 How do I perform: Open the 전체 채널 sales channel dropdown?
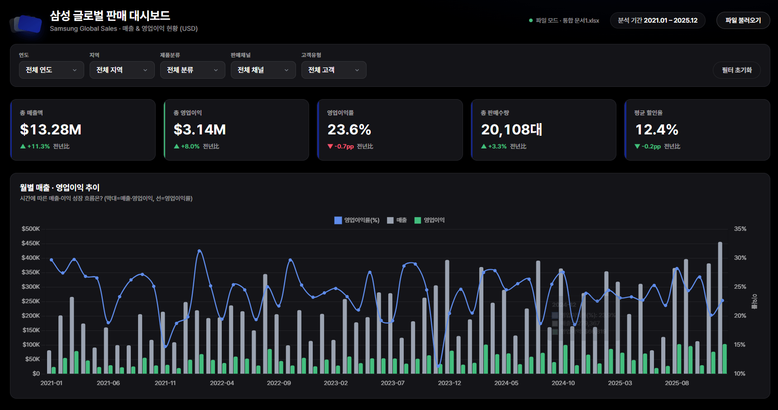[x=263, y=70]
